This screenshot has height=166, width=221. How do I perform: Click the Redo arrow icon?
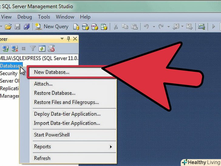pyautogui.click(x=161, y=26)
